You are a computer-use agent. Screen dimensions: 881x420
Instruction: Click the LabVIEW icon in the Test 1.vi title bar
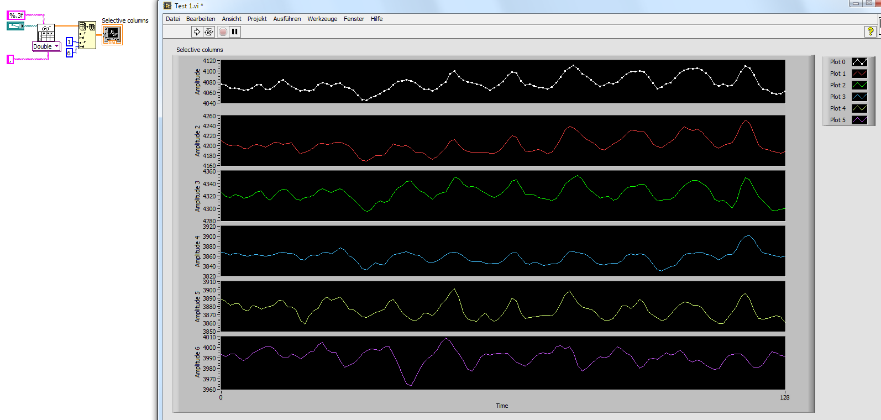point(167,6)
